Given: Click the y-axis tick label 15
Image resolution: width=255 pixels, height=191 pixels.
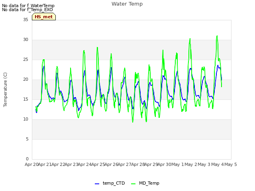Looking at the screenshot, I should click(25, 99).
